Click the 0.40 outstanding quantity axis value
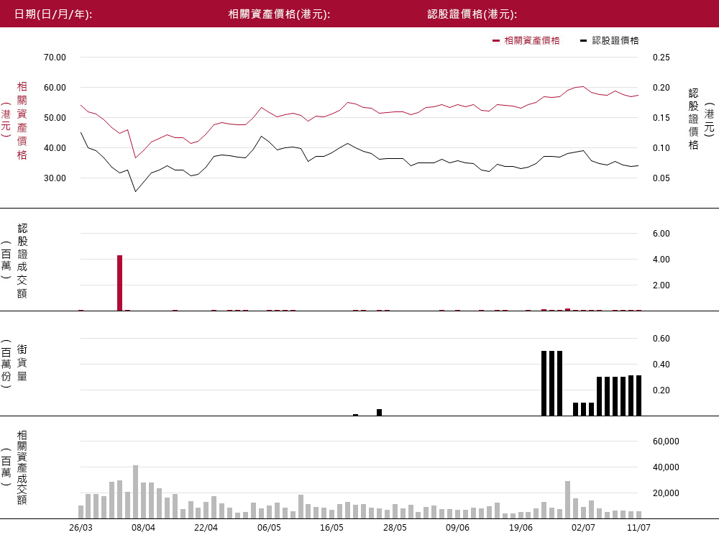The width and height of the screenshot is (719, 540). (661, 365)
